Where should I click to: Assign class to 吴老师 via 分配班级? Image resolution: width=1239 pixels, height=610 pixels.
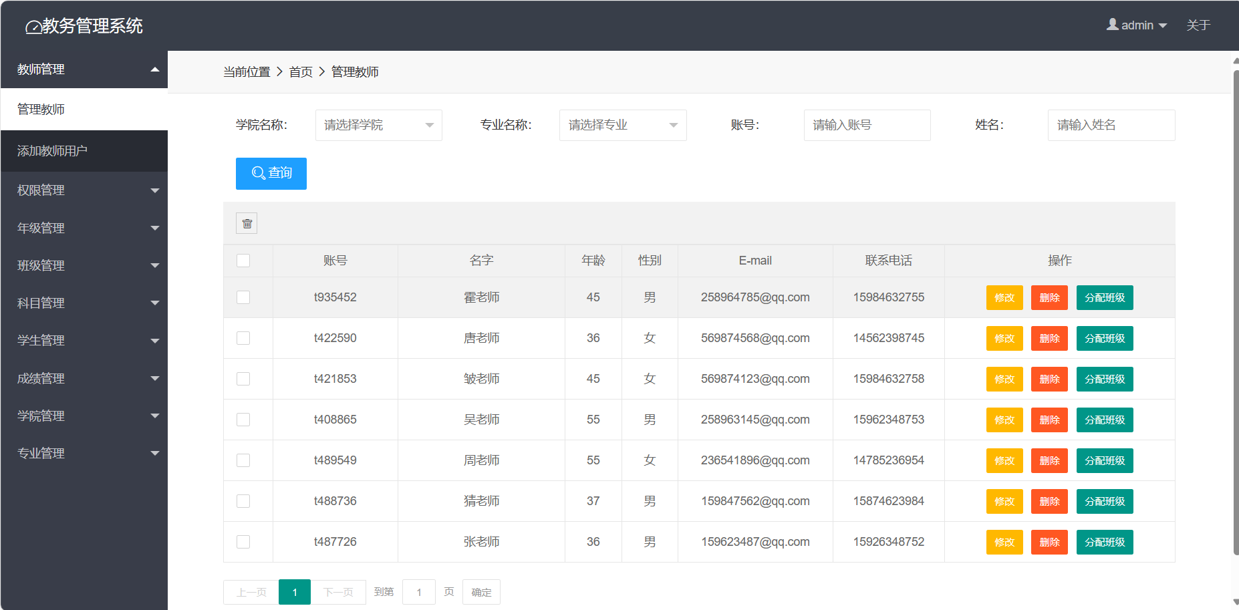pyautogui.click(x=1105, y=420)
